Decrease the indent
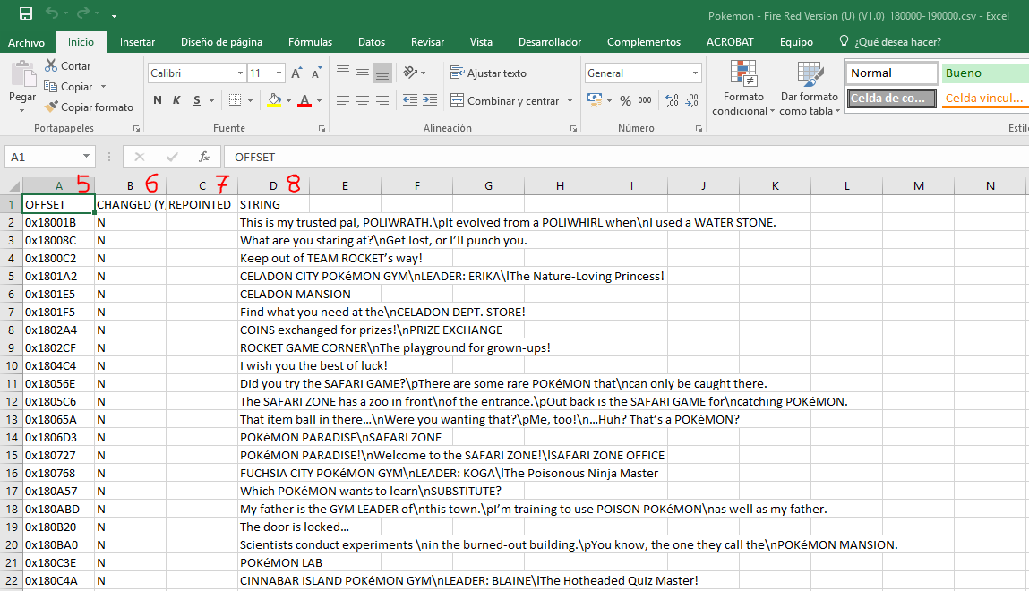Viewport: 1029px width, 591px height. (x=409, y=100)
